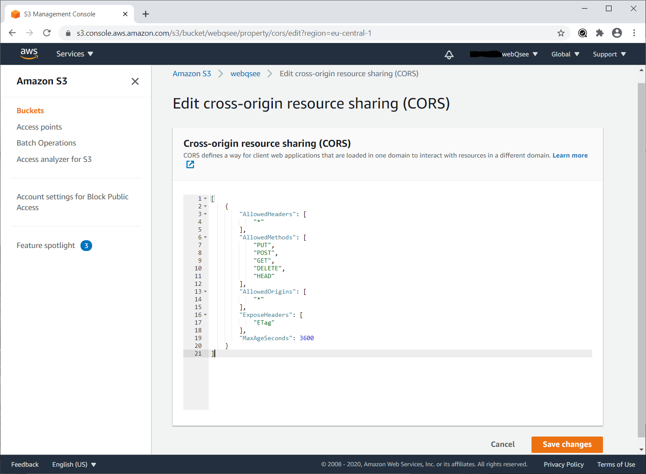Go back with the browser back arrow
This screenshot has width=646, height=474.
12,33
